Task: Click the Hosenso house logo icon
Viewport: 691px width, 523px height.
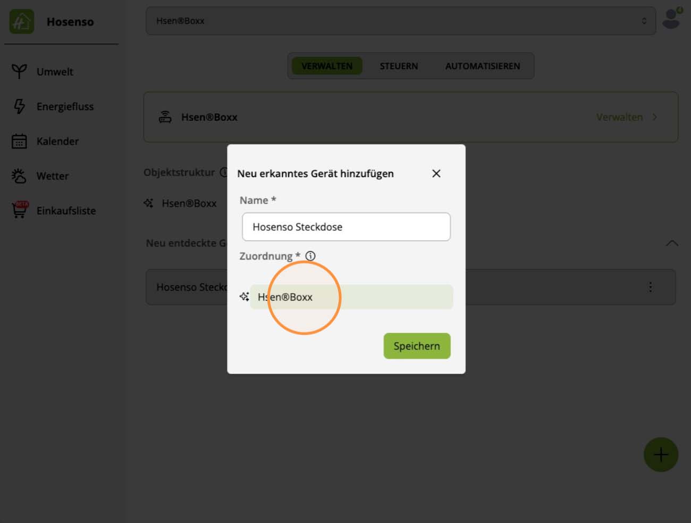Action: pyautogui.click(x=22, y=22)
